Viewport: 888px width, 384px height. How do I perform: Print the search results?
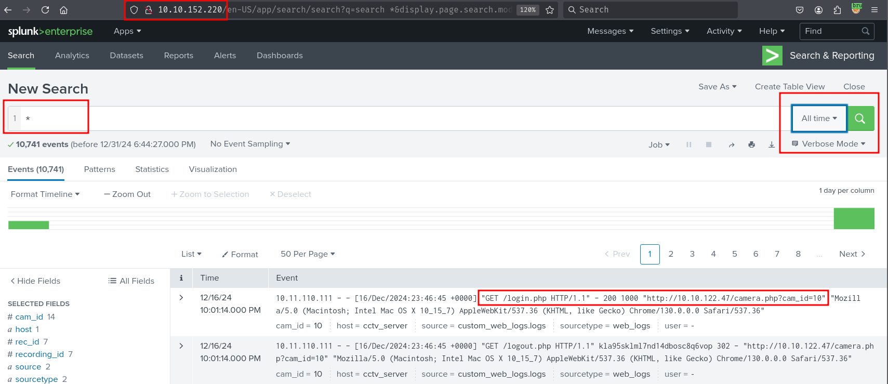tap(751, 145)
